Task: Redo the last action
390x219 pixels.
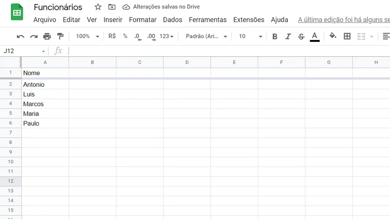Action: (x=34, y=36)
